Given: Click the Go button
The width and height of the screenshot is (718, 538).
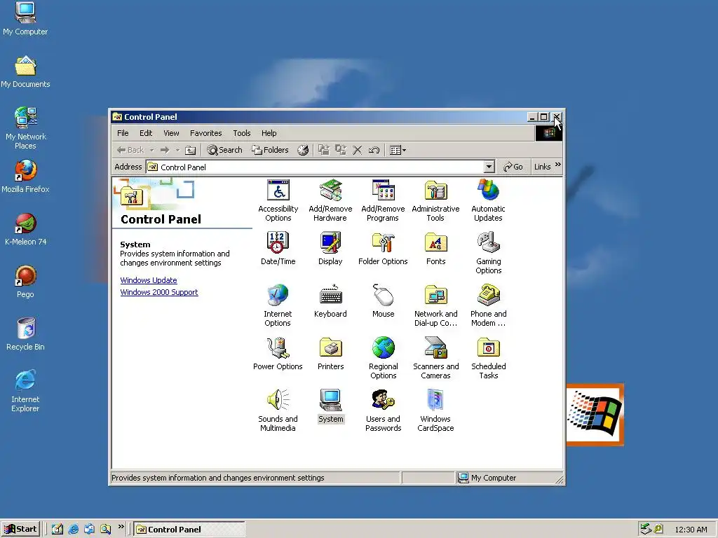Looking at the screenshot, I should pyautogui.click(x=513, y=167).
